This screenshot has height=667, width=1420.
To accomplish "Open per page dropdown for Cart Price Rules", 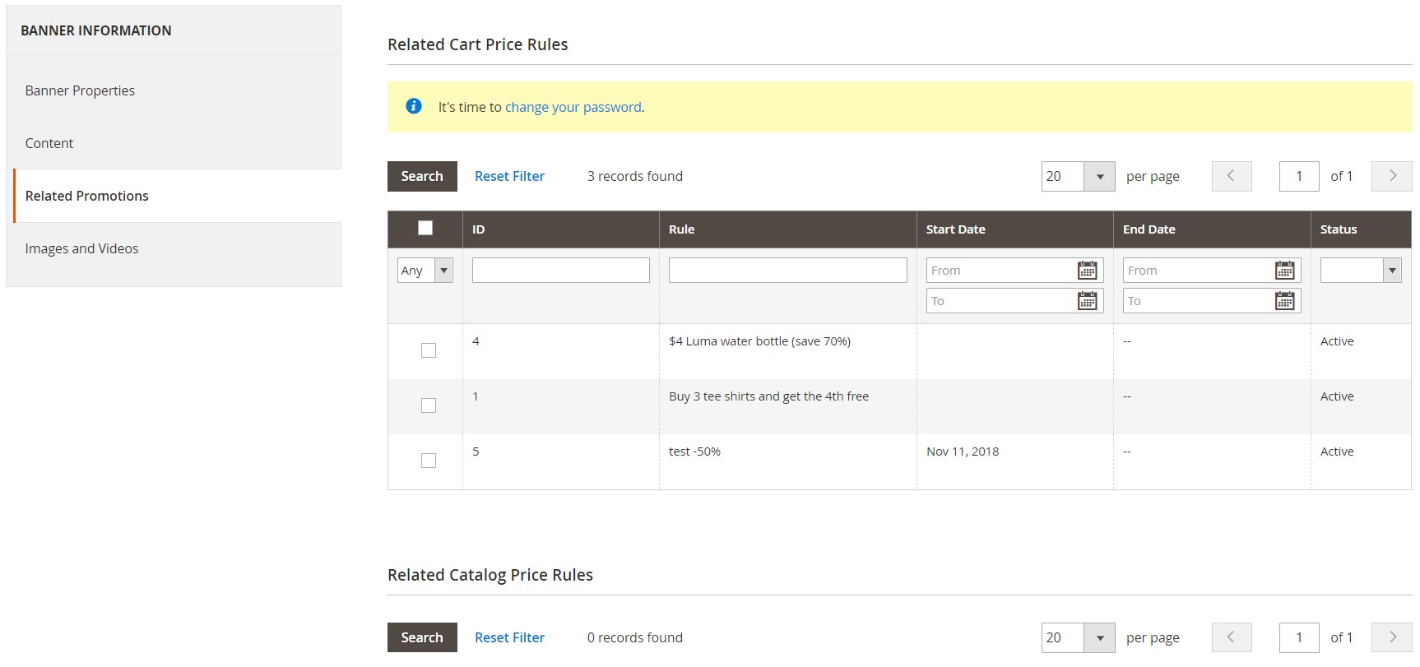I will pos(1099,176).
